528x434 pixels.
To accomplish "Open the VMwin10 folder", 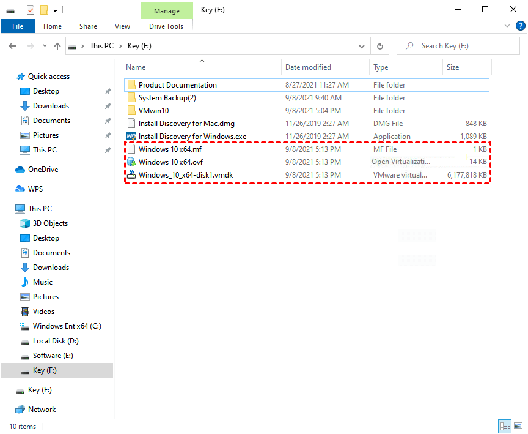I will coord(158,110).
